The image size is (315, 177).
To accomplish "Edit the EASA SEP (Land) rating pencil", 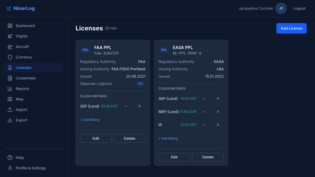I will click(204, 99).
